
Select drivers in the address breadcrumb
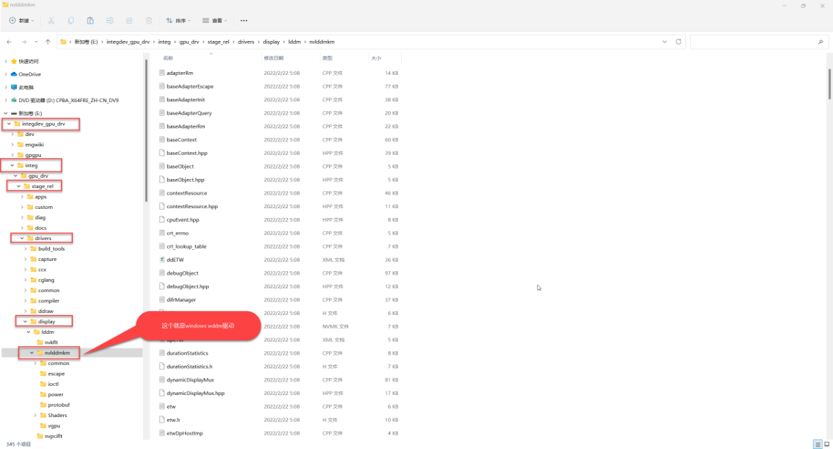pos(246,42)
